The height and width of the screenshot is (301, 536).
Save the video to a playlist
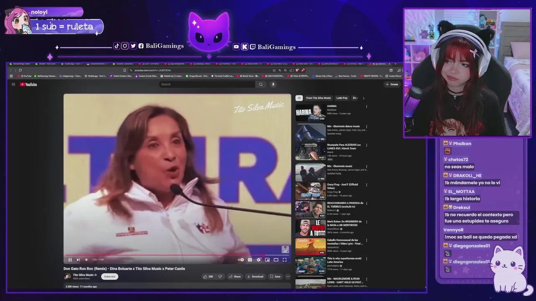(x=275, y=276)
